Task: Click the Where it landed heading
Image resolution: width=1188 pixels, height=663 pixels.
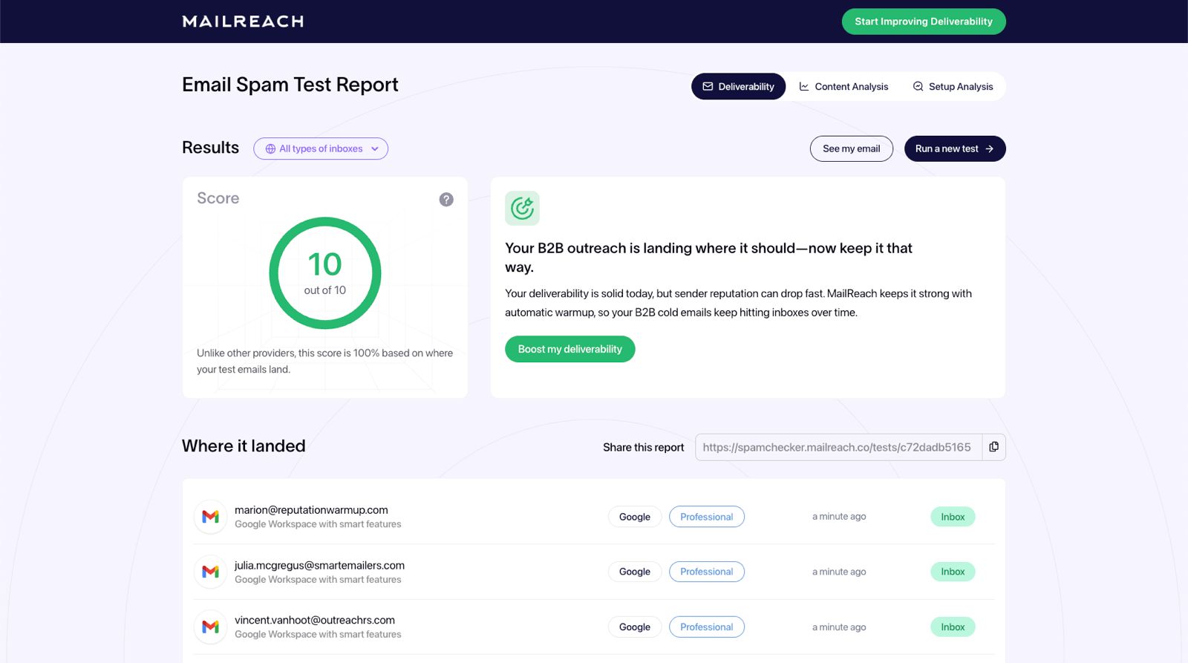Action: pyautogui.click(x=244, y=445)
